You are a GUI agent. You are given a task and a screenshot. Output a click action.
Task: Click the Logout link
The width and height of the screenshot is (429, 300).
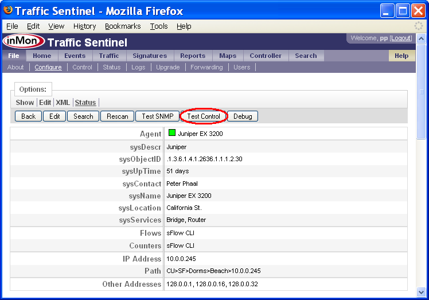tap(400, 38)
